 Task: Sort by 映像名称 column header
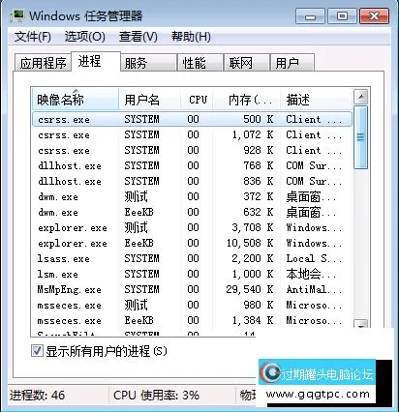tap(76, 100)
